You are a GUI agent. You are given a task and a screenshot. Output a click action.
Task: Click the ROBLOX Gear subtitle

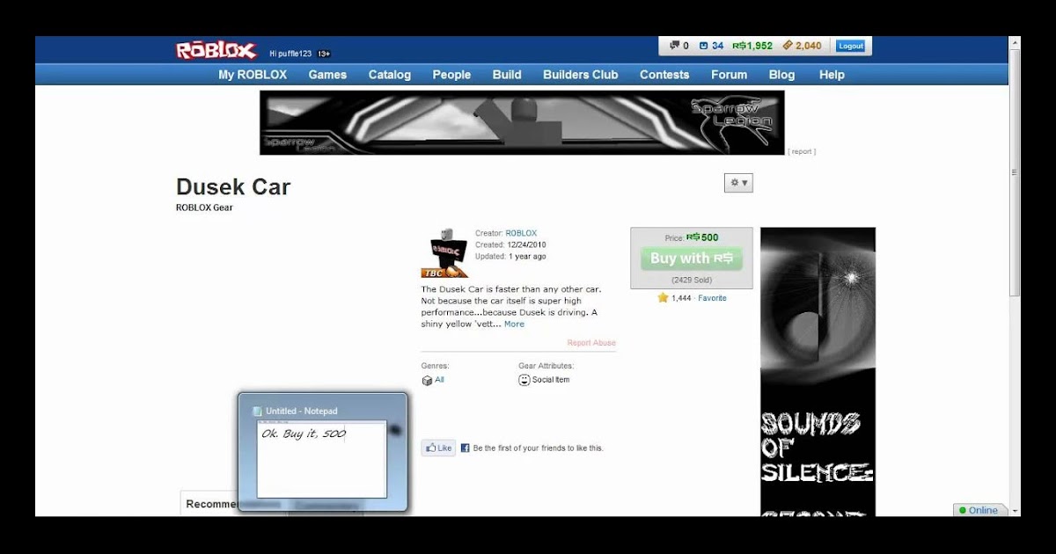pyautogui.click(x=204, y=208)
